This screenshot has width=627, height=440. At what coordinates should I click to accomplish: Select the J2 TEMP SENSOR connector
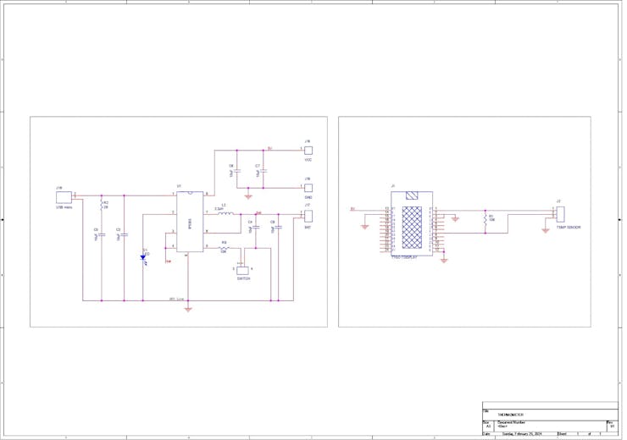click(560, 214)
